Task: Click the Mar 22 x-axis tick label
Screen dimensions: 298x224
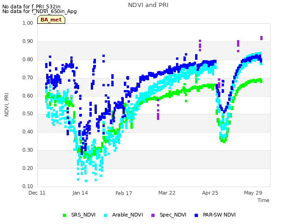Action: point(167,193)
